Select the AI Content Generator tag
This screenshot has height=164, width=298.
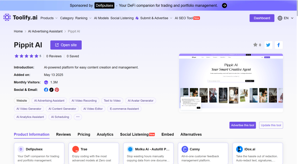(x=62, y=109)
